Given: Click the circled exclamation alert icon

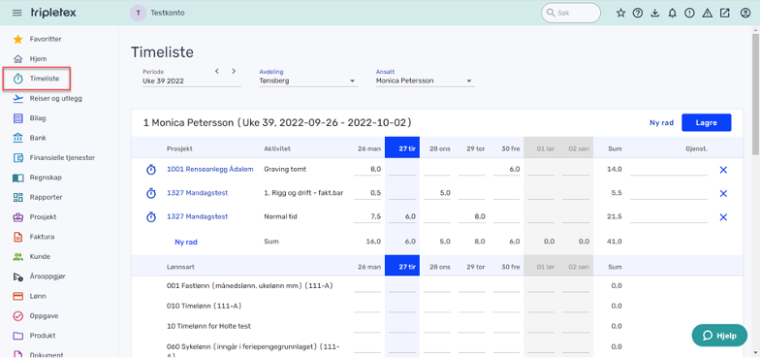Looking at the screenshot, I should (689, 14).
